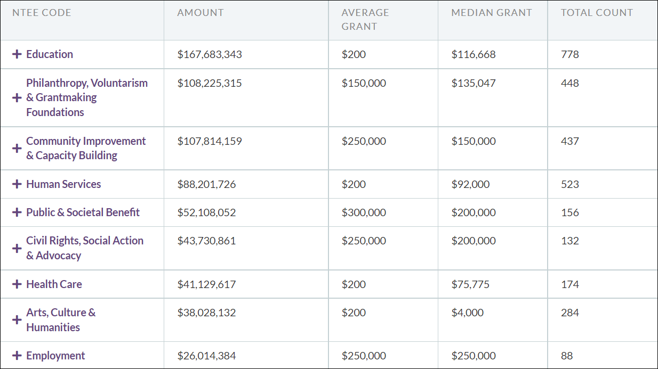Expand the Employment category plus icon

(17, 356)
